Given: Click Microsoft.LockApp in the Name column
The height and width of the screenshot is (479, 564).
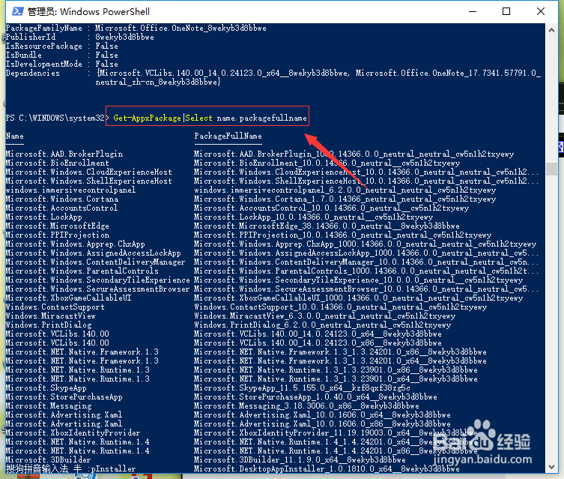Looking at the screenshot, I should click(44, 217).
